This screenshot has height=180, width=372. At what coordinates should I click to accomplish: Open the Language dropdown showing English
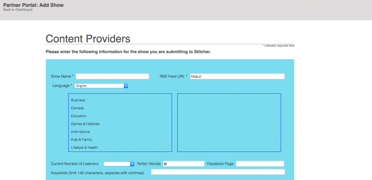coord(101,86)
